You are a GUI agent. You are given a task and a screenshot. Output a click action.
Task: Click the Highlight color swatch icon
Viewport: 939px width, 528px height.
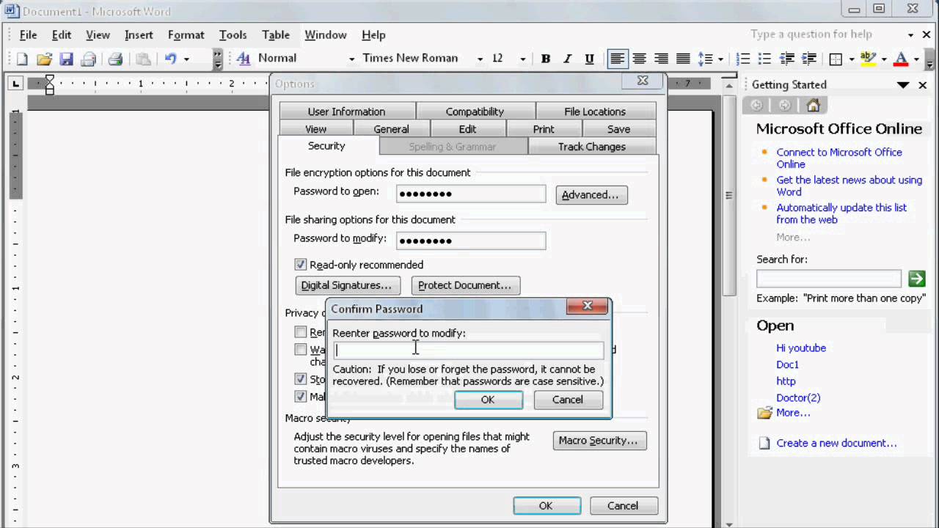point(868,59)
